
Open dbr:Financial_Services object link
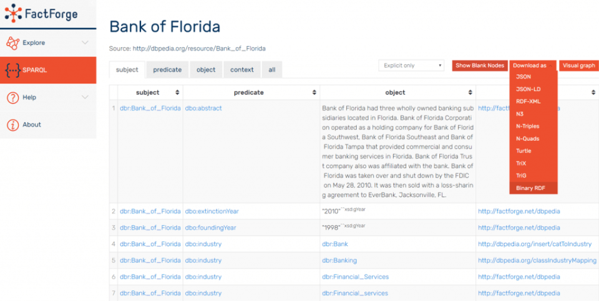[x=355, y=277]
